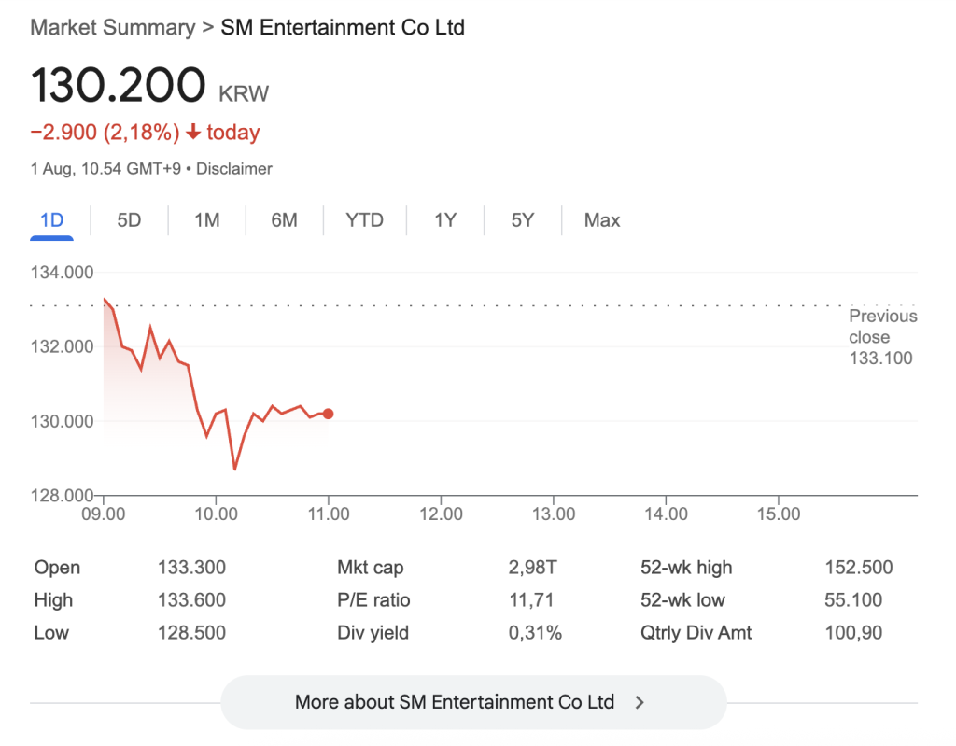Screen dimensions: 956x746
Task: Click the Previous close 133.100 label
Action: [881, 337]
